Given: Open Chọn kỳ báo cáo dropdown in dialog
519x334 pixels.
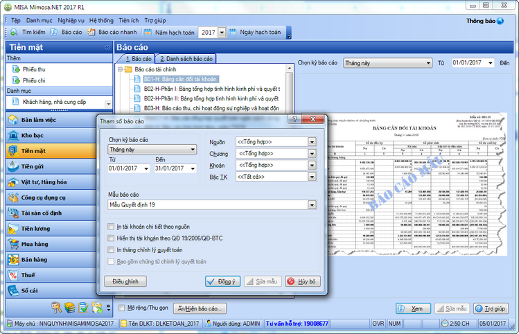Looking at the screenshot, I should pyautogui.click(x=152, y=150).
